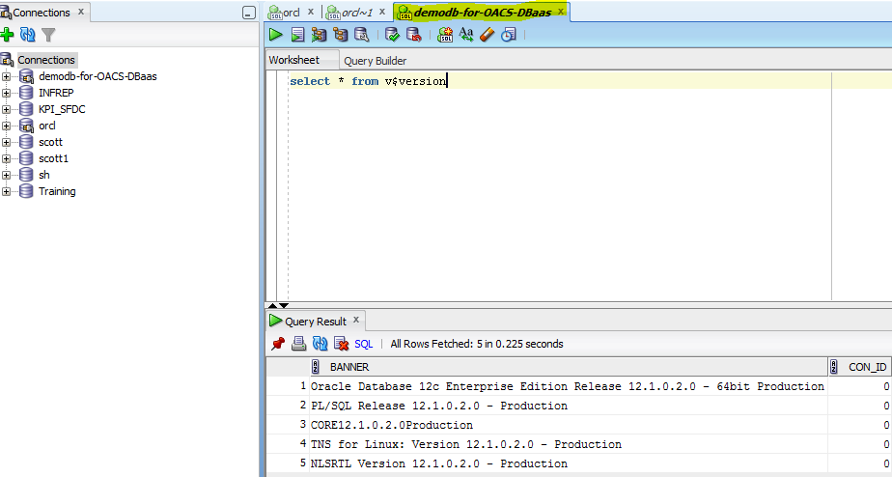The image size is (892, 477).
Task: Run the SQL statement with green play button
Action: pos(276,35)
